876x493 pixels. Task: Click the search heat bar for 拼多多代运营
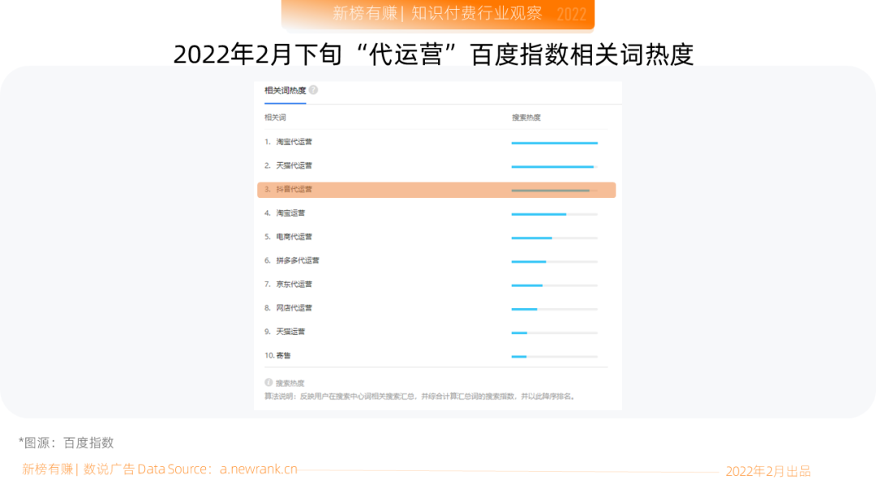(554, 261)
